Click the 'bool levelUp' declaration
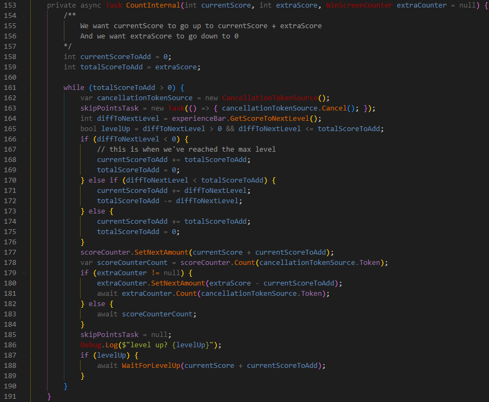This screenshot has height=402, width=489. click(103, 129)
